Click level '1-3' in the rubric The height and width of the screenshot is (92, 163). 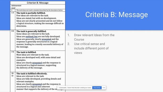point(12,13)
